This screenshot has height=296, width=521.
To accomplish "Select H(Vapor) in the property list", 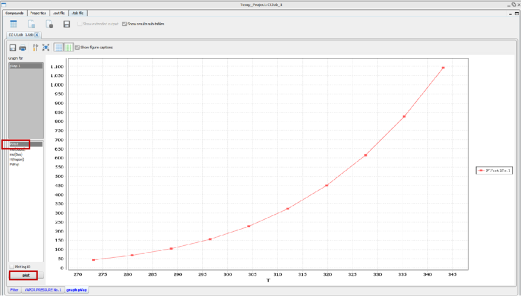I will [x=17, y=159].
